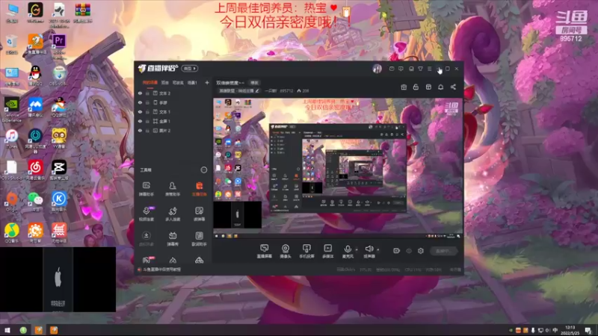Click the room number 895712 in info bar

(x=286, y=91)
